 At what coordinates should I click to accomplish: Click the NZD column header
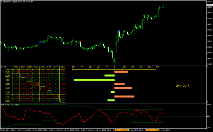click(x=36, y=67)
